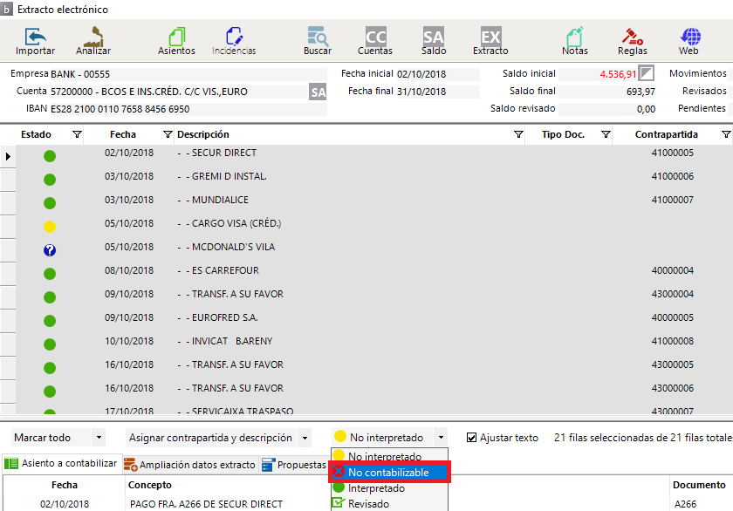Open the Propuestas tab

coord(295,465)
